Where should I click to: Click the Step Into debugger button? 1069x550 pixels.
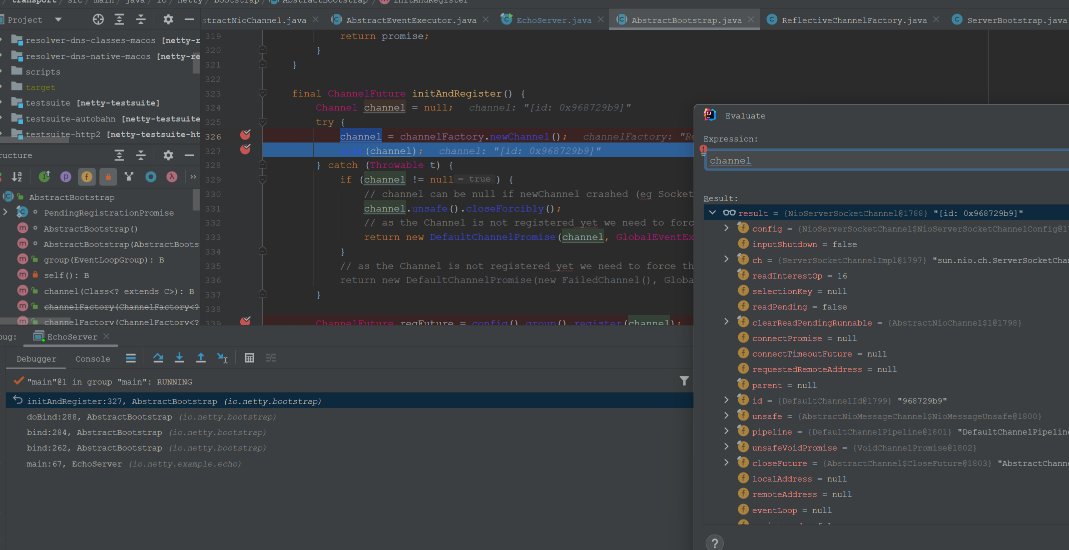click(179, 358)
